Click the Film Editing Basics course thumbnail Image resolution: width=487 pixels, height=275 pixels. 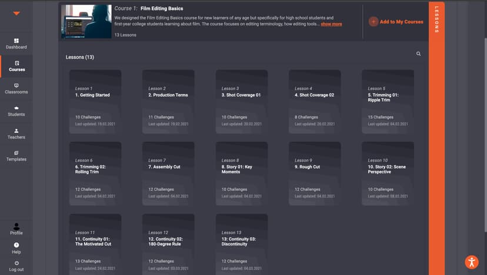tap(86, 22)
